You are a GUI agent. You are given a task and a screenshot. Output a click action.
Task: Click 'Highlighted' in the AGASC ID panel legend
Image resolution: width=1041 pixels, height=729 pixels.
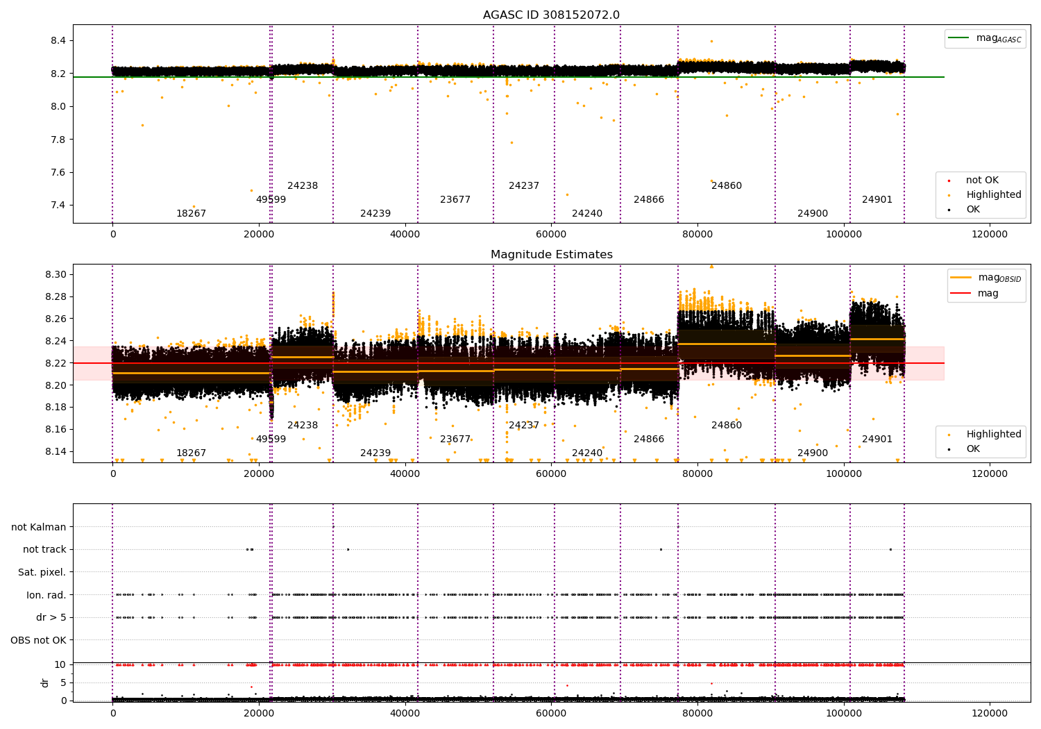click(x=994, y=194)
